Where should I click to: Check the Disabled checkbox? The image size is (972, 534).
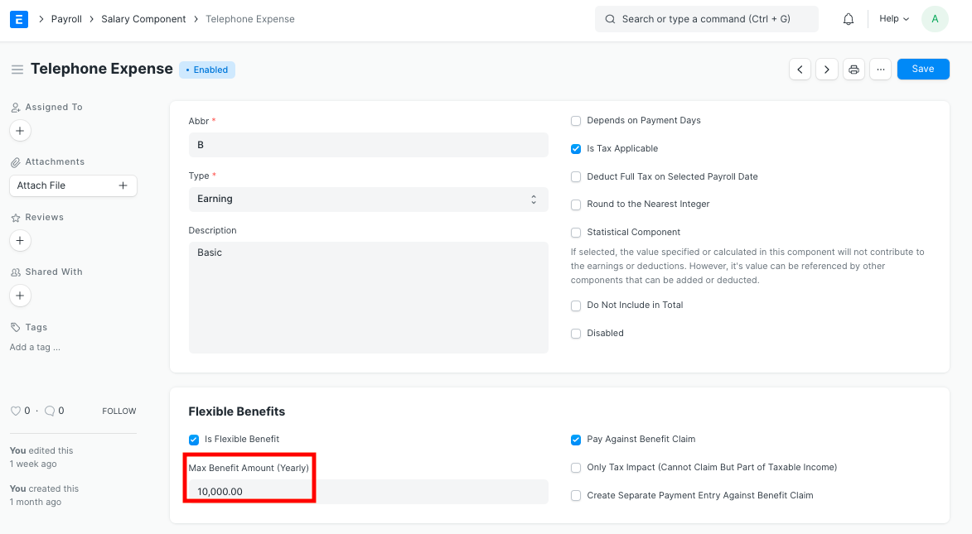point(576,333)
